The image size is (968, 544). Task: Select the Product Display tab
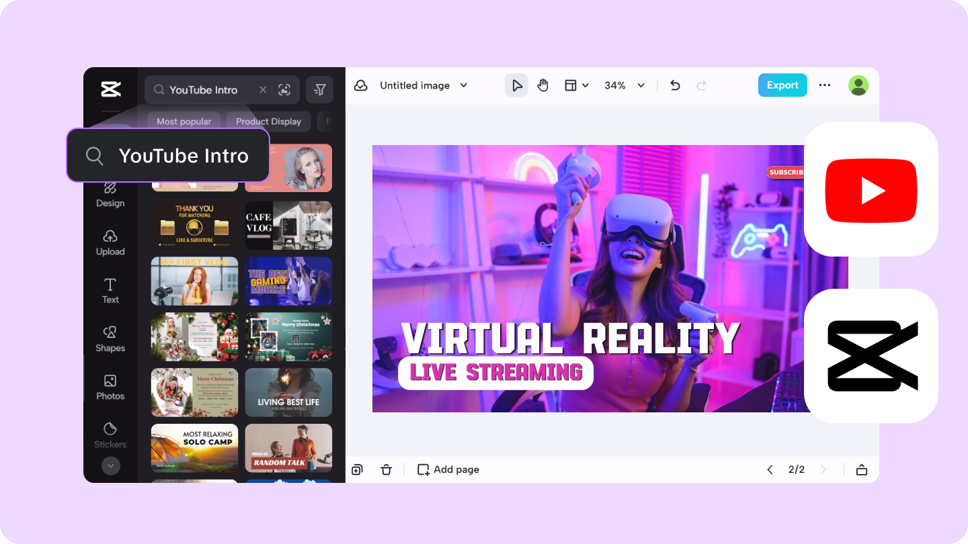[268, 122]
